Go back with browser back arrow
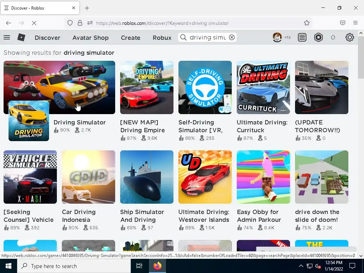The width and height of the screenshot is (364, 273). point(9,23)
